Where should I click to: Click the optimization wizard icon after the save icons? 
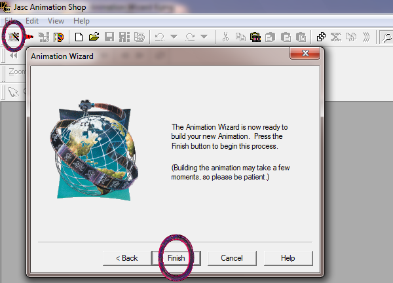(x=140, y=37)
